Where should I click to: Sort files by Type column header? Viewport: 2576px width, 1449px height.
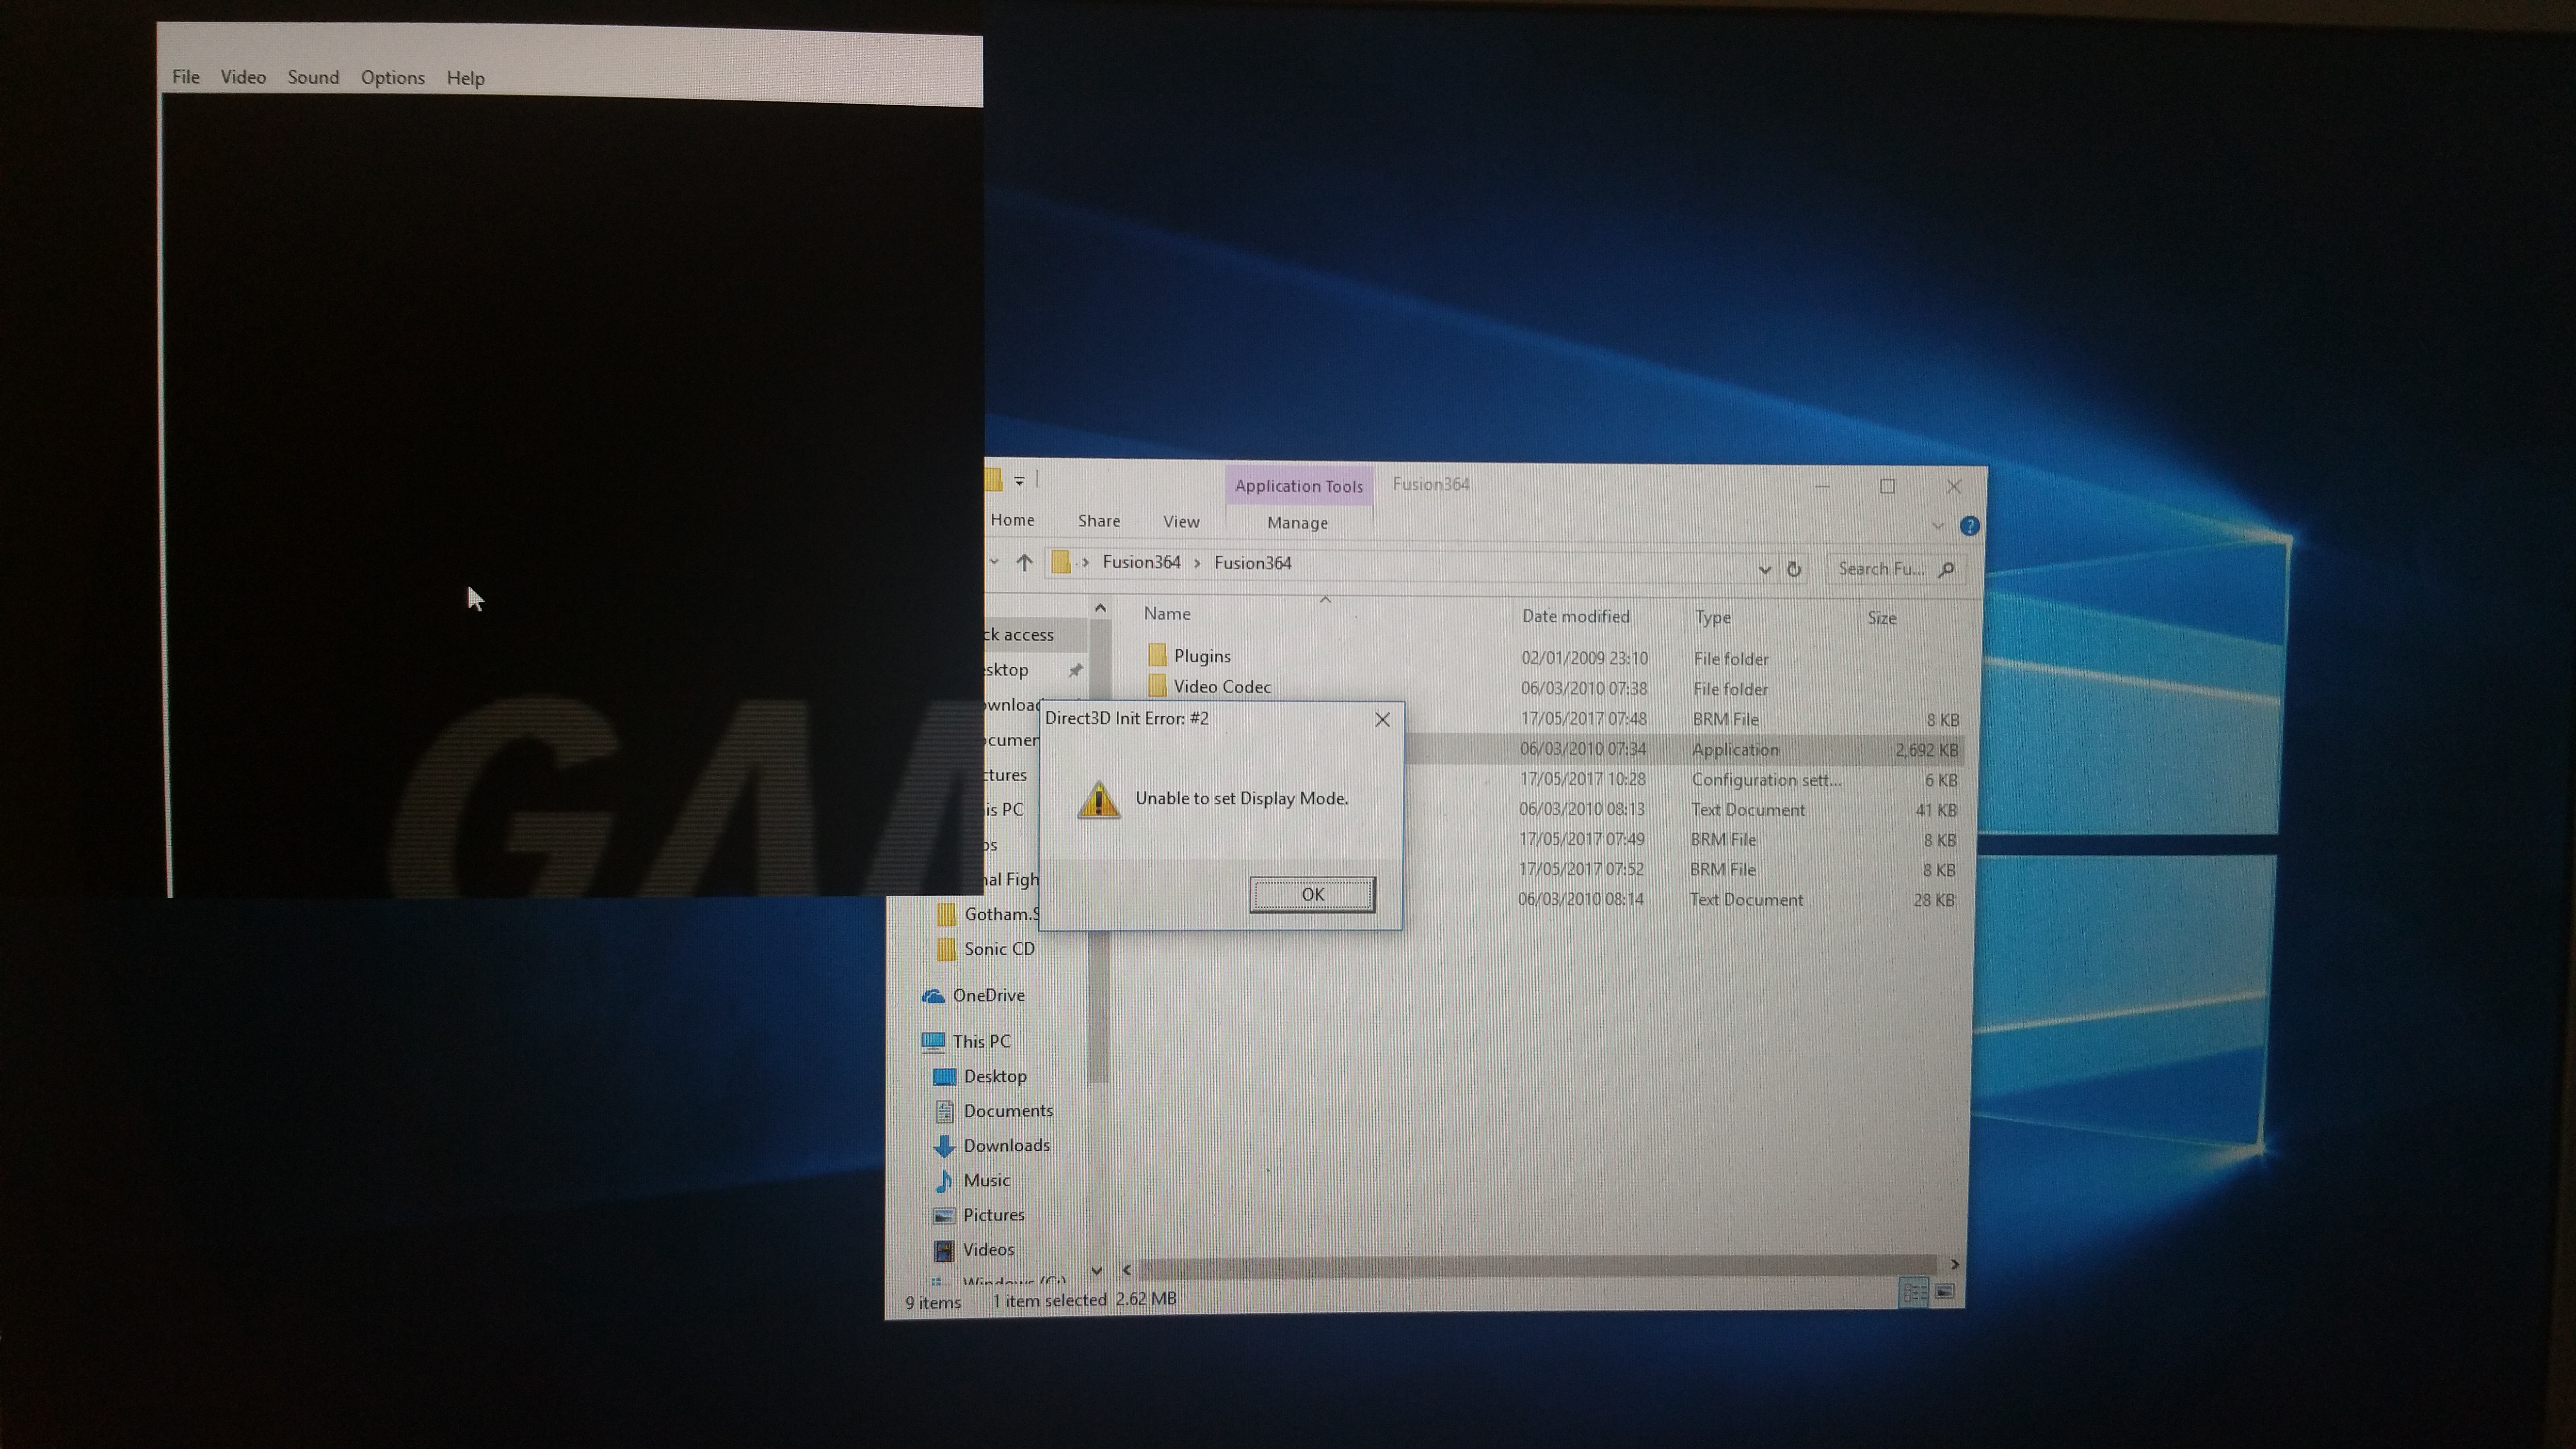tap(1712, 617)
